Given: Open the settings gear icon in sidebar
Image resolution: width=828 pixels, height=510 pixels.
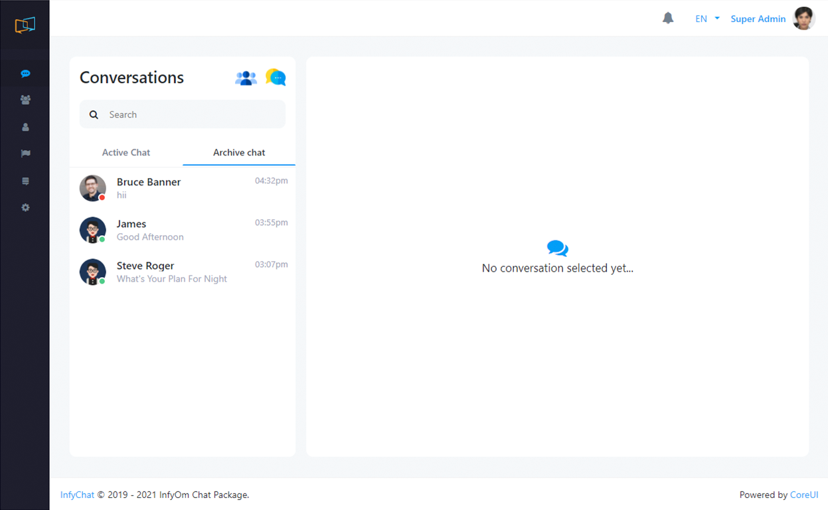Looking at the screenshot, I should pos(25,208).
